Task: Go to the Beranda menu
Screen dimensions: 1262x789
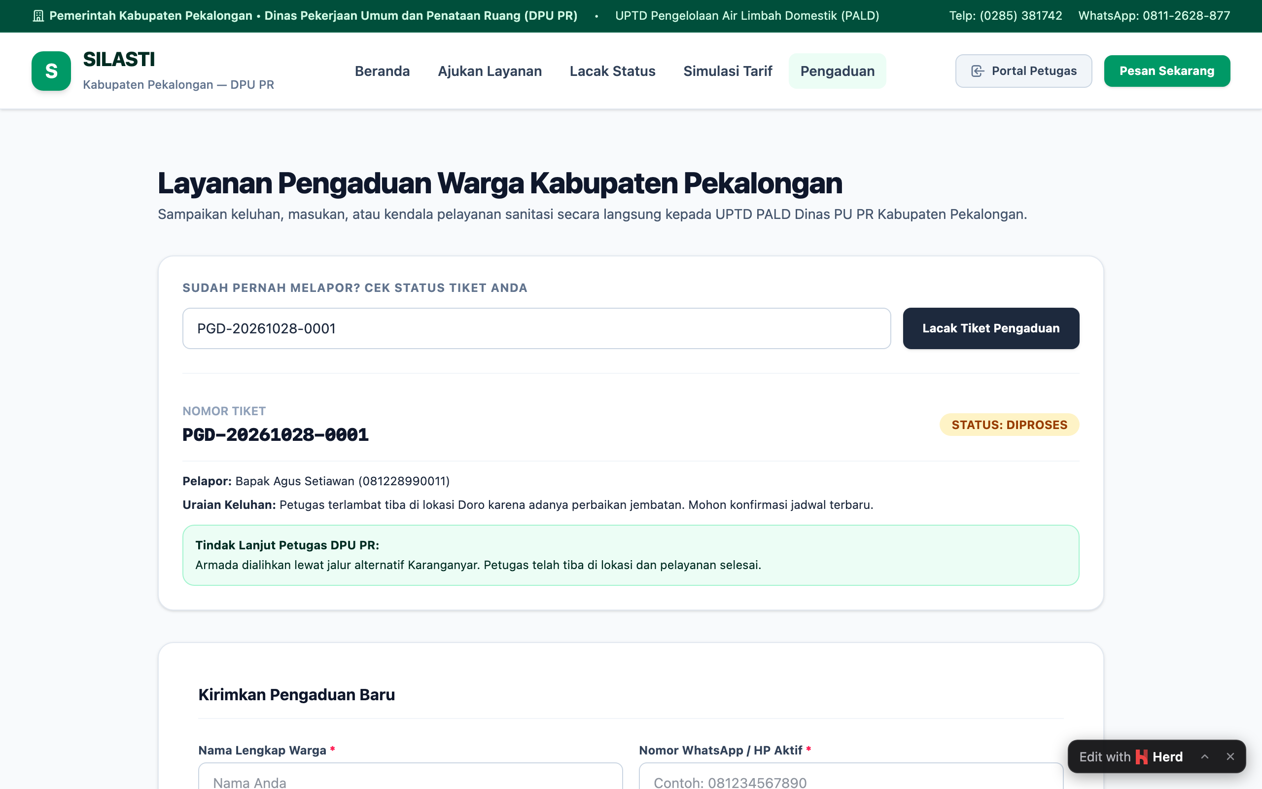Action: (382, 71)
